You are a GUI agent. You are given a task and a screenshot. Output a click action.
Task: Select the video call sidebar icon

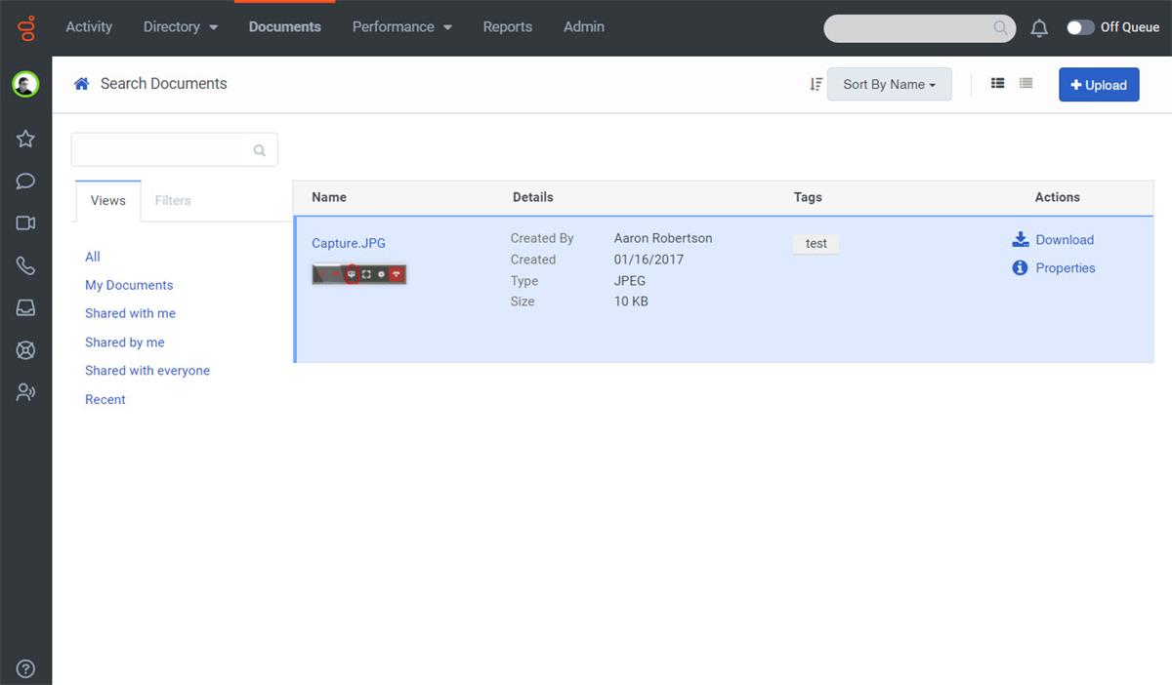click(x=25, y=222)
